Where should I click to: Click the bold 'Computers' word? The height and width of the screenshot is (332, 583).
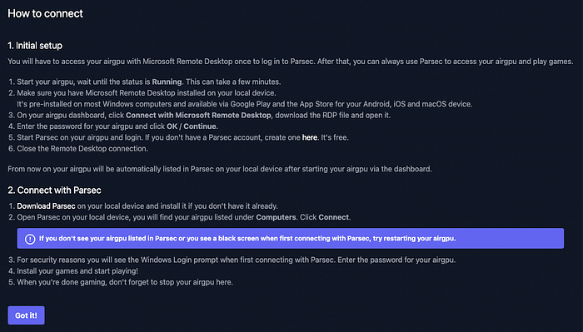276,217
